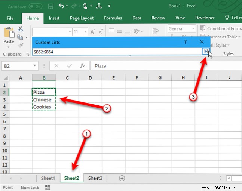The image size is (242, 191).
Task: Click the $B$2:$B$4 range input field
Action: [117, 52]
